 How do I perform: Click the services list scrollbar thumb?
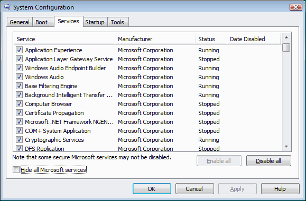point(286,47)
